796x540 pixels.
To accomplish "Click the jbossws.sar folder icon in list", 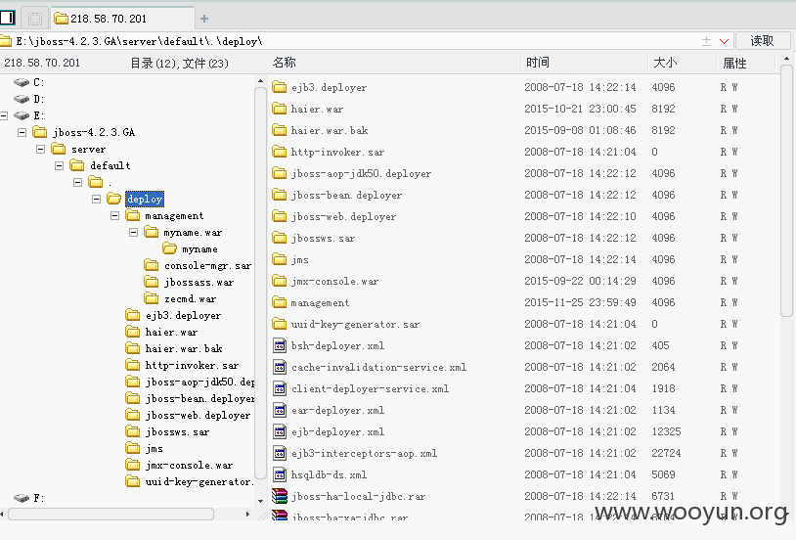I will pyautogui.click(x=280, y=238).
